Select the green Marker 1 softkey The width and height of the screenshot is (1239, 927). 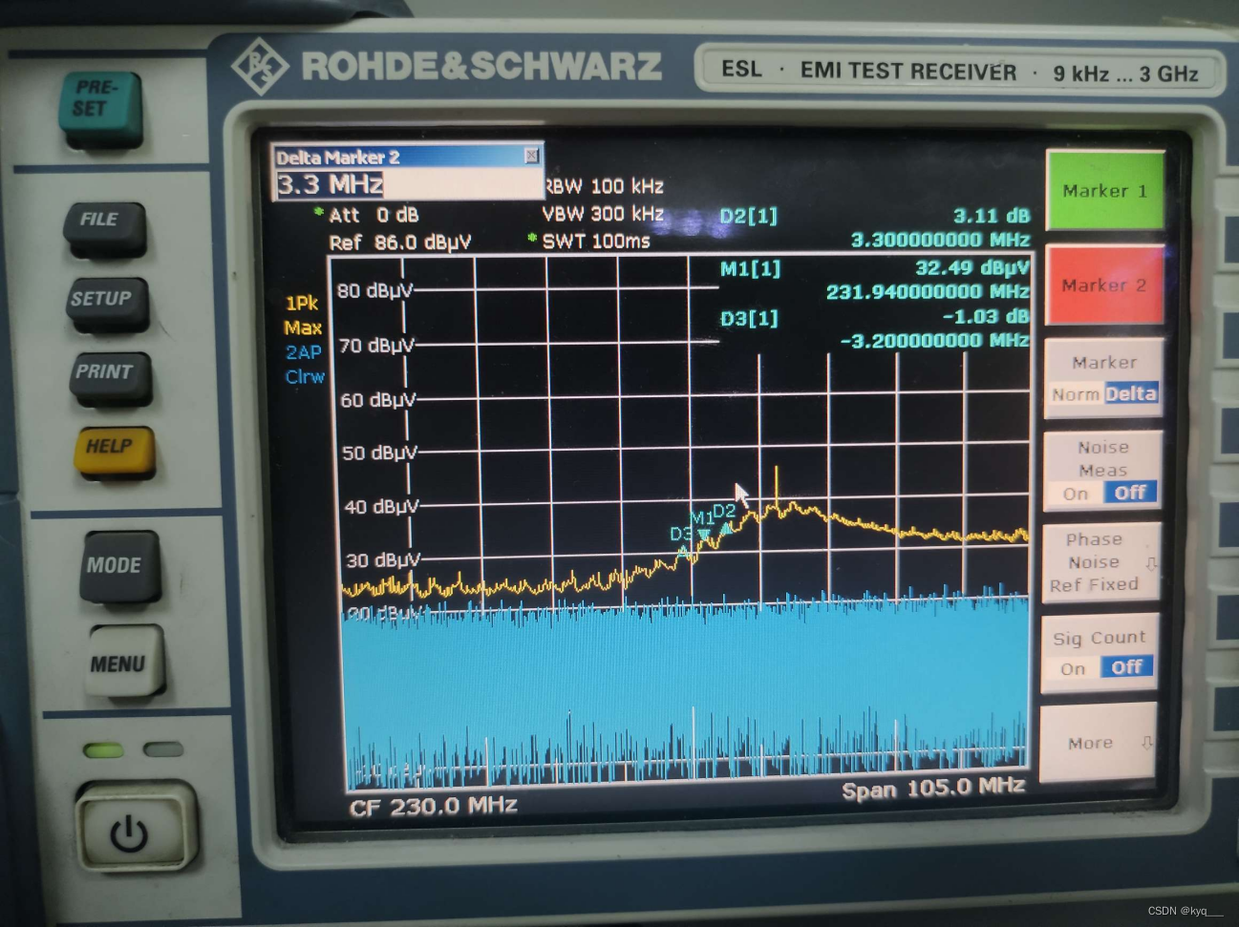pyautogui.click(x=1104, y=190)
